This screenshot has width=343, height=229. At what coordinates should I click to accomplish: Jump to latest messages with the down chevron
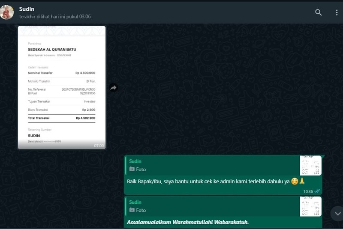pos(337,214)
